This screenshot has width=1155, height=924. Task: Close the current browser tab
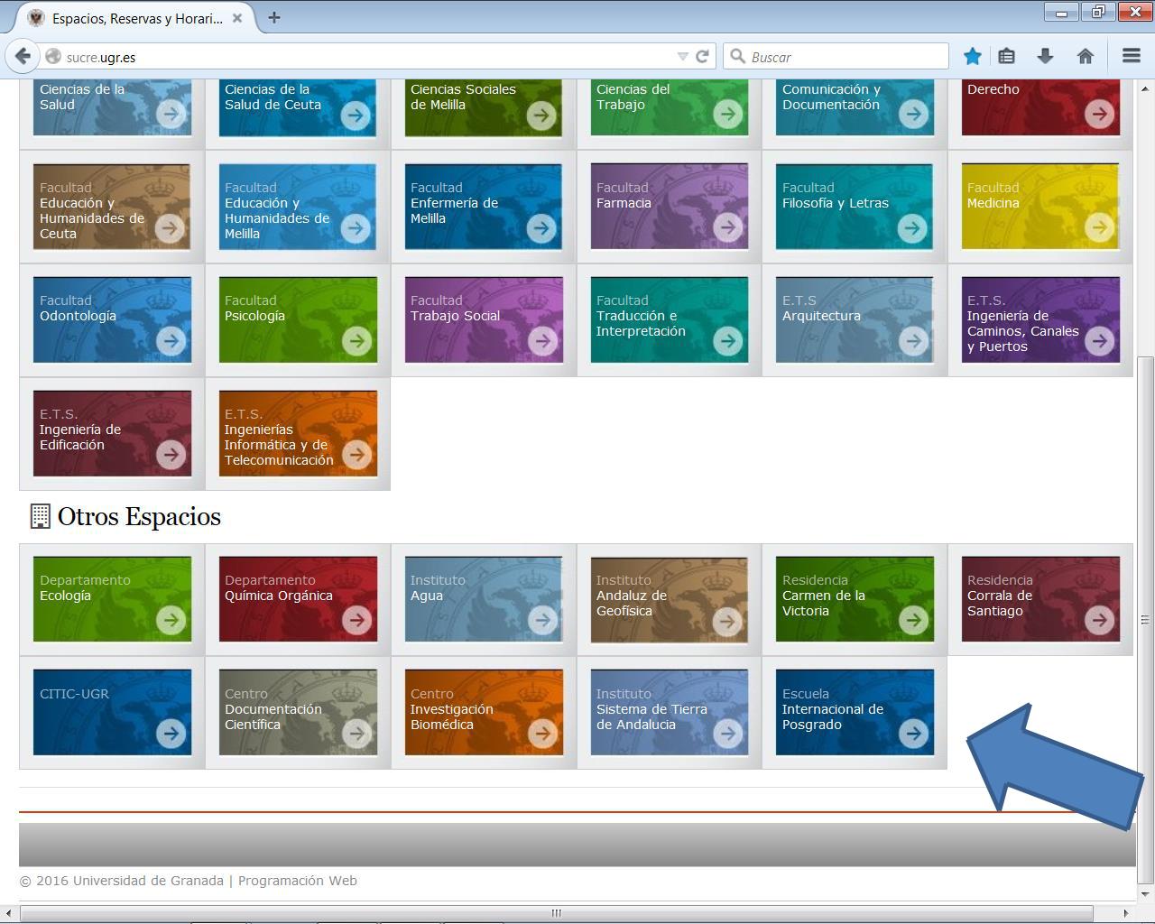(x=237, y=18)
